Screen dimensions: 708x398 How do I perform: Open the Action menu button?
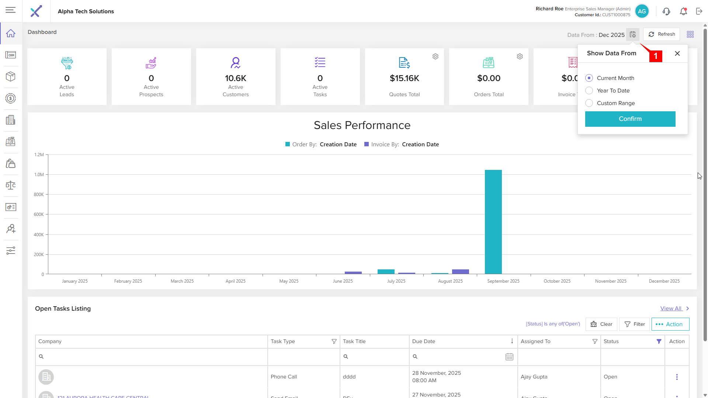coord(670,324)
